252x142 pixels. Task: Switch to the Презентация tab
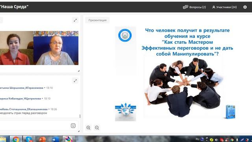pos(97,20)
